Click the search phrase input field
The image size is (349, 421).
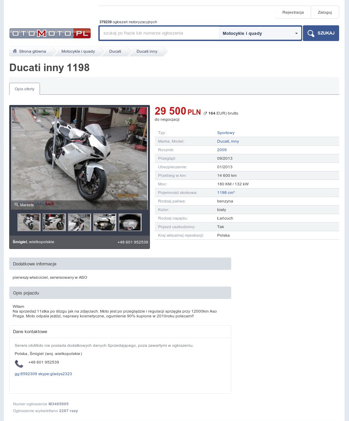pos(159,33)
